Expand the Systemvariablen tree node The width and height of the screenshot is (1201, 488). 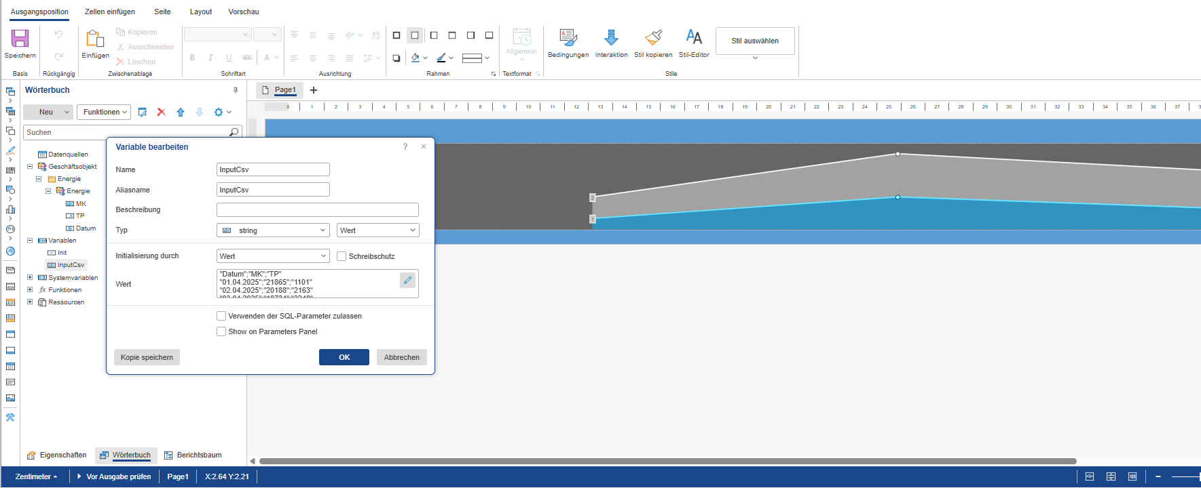click(30, 278)
